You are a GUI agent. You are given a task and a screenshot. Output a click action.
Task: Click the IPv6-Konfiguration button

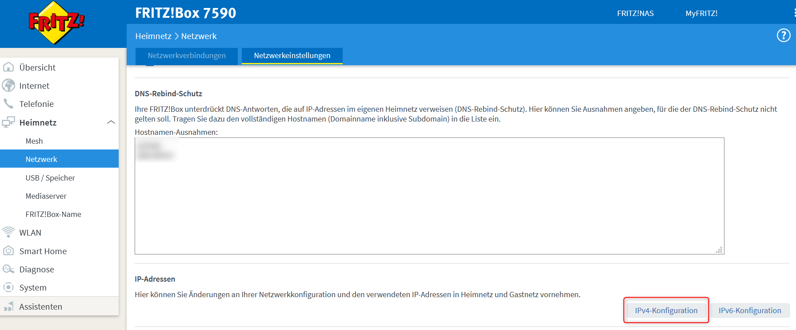tap(750, 310)
